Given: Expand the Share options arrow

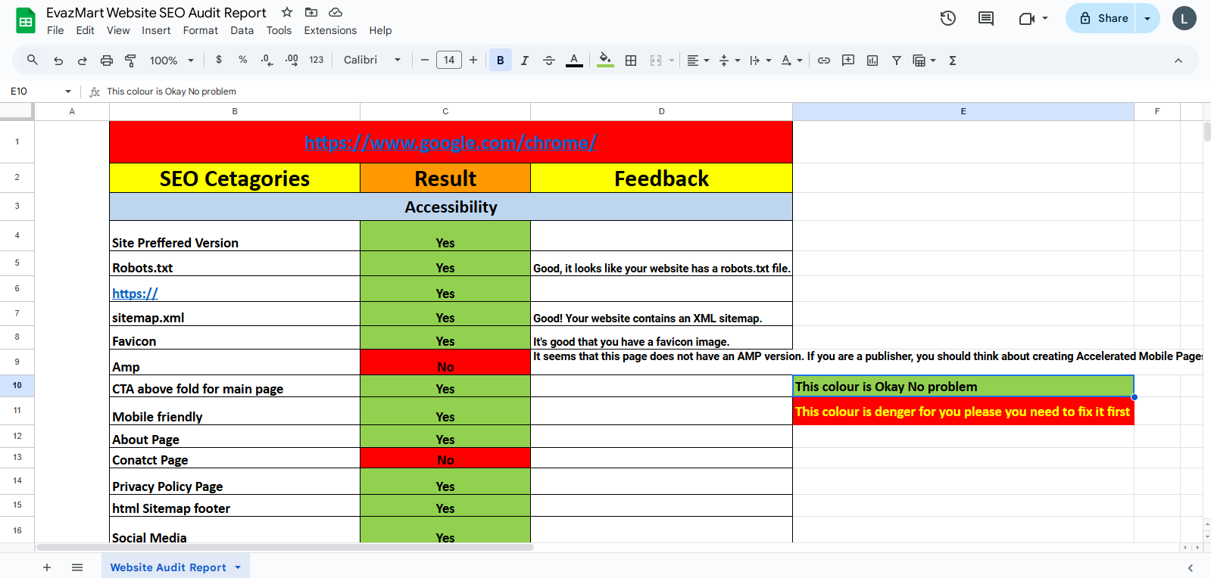Looking at the screenshot, I should [1147, 18].
